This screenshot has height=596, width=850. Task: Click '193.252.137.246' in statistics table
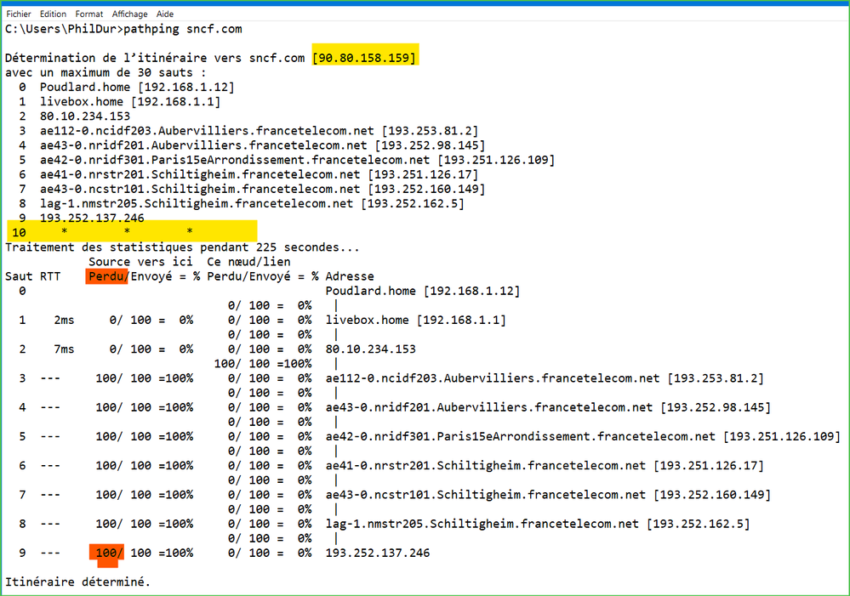(378, 554)
